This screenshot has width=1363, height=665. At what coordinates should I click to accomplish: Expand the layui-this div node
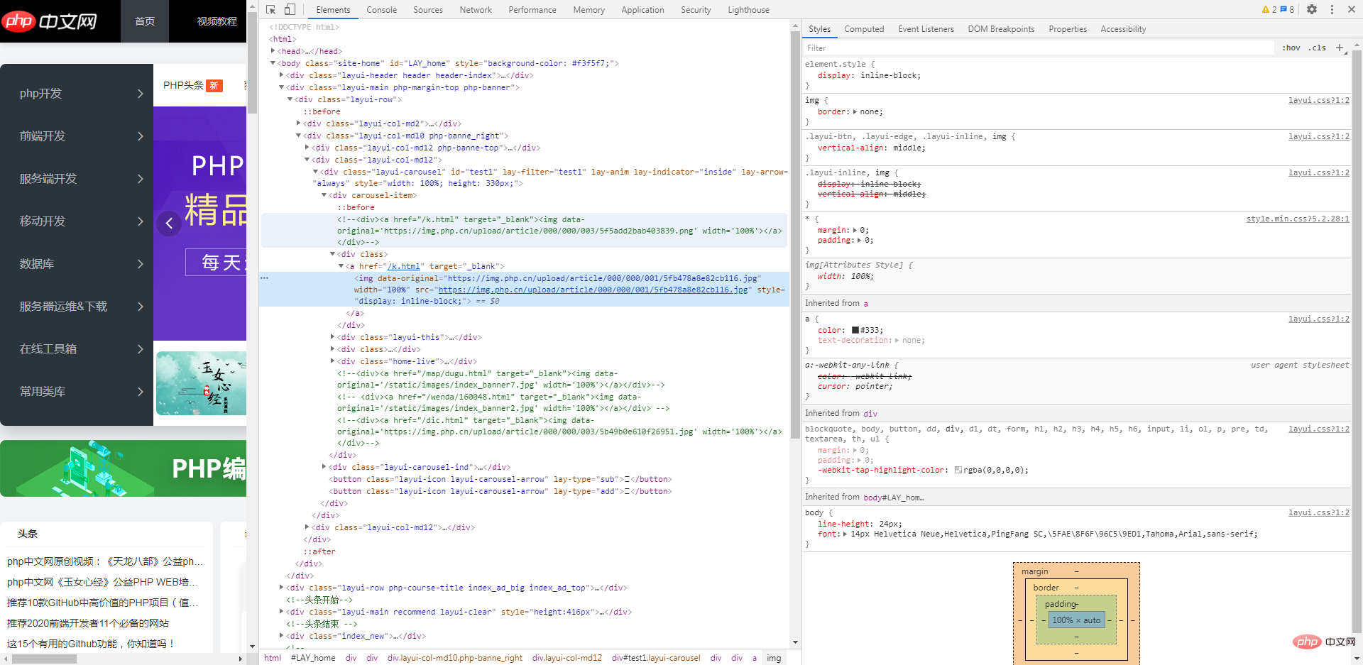[333, 337]
